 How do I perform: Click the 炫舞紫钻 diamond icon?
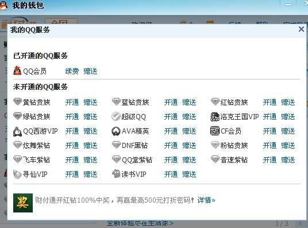coord(17,145)
